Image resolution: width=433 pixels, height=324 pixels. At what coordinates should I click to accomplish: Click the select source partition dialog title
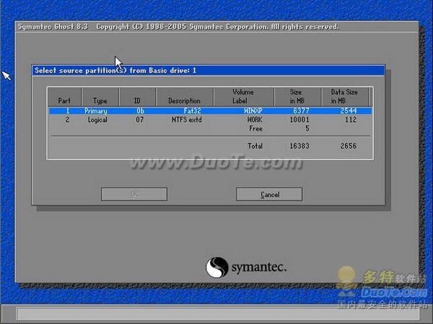(209, 71)
